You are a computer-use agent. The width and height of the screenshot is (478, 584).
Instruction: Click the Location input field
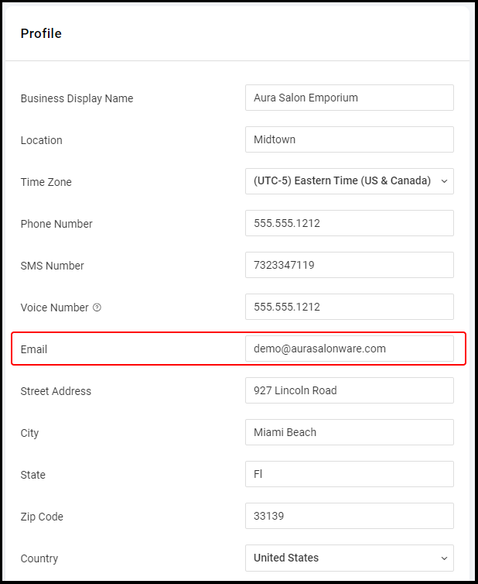[x=350, y=139]
